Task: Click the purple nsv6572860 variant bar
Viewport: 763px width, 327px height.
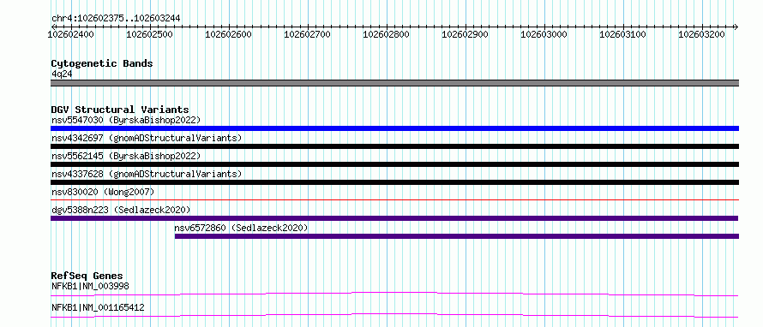Action: point(457,236)
